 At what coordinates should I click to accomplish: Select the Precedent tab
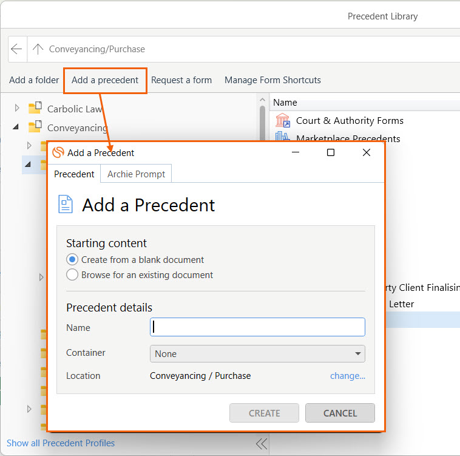point(74,174)
